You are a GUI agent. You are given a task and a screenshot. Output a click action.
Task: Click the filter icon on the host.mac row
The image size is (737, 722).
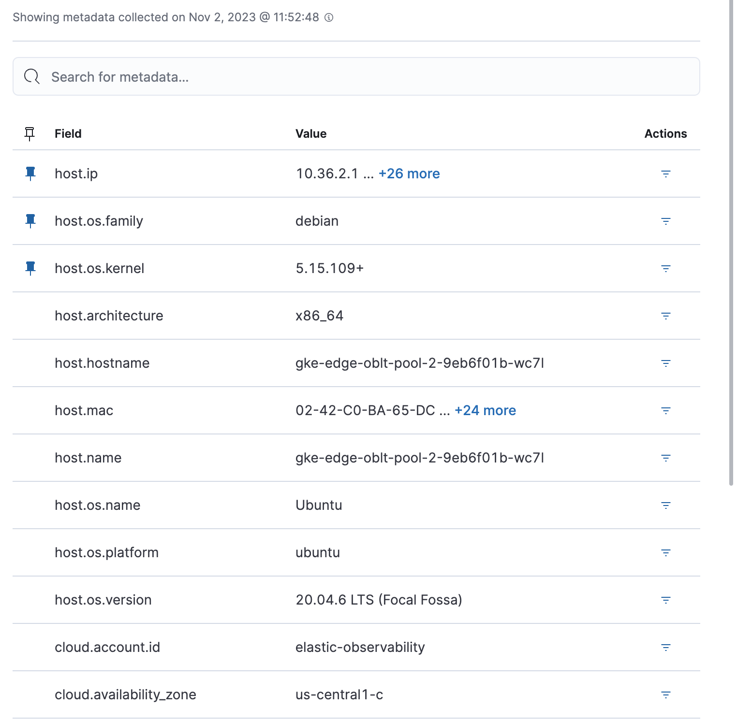point(666,410)
